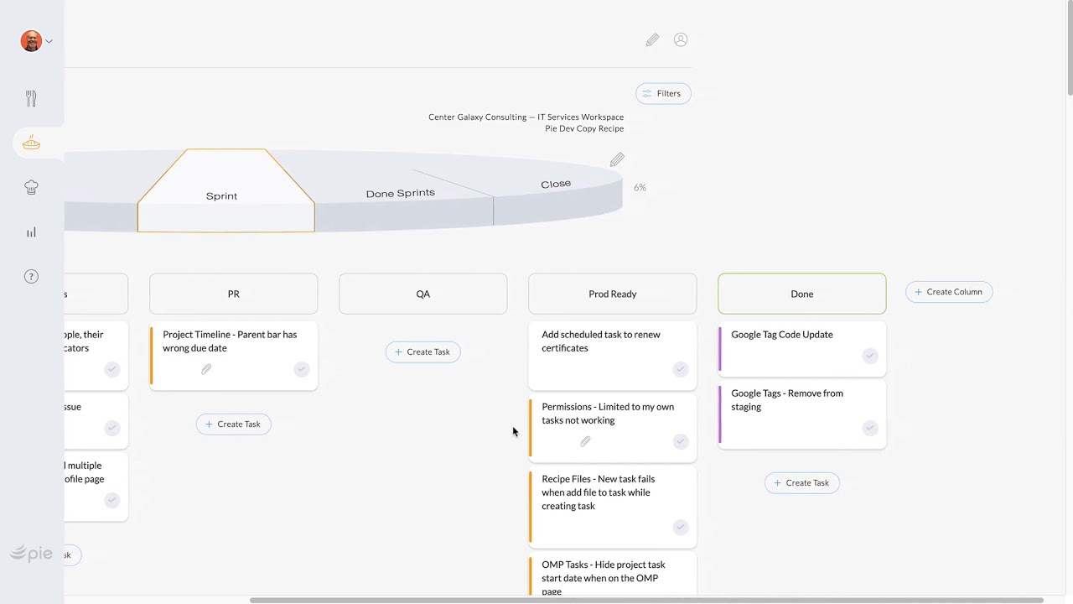Mark Permissions - Limited task complete

681,441
